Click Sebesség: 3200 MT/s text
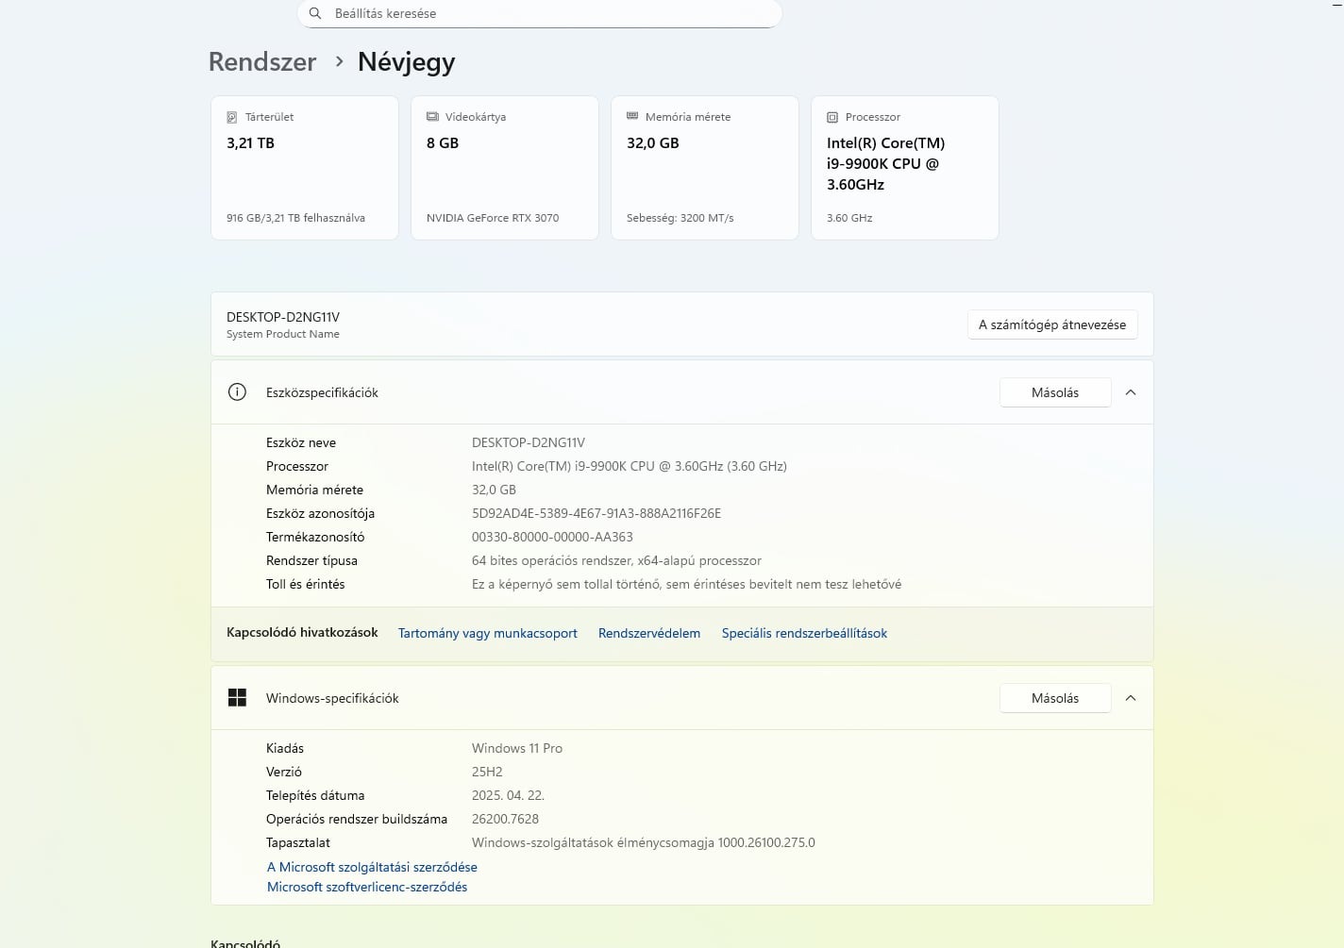 click(x=680, y=218)
